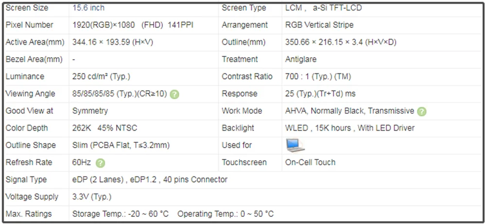Select the 262K 45% NTSC color depth value
Image resolution: width=486 pixels, height=224 pixels.
[x=104, y=128]
